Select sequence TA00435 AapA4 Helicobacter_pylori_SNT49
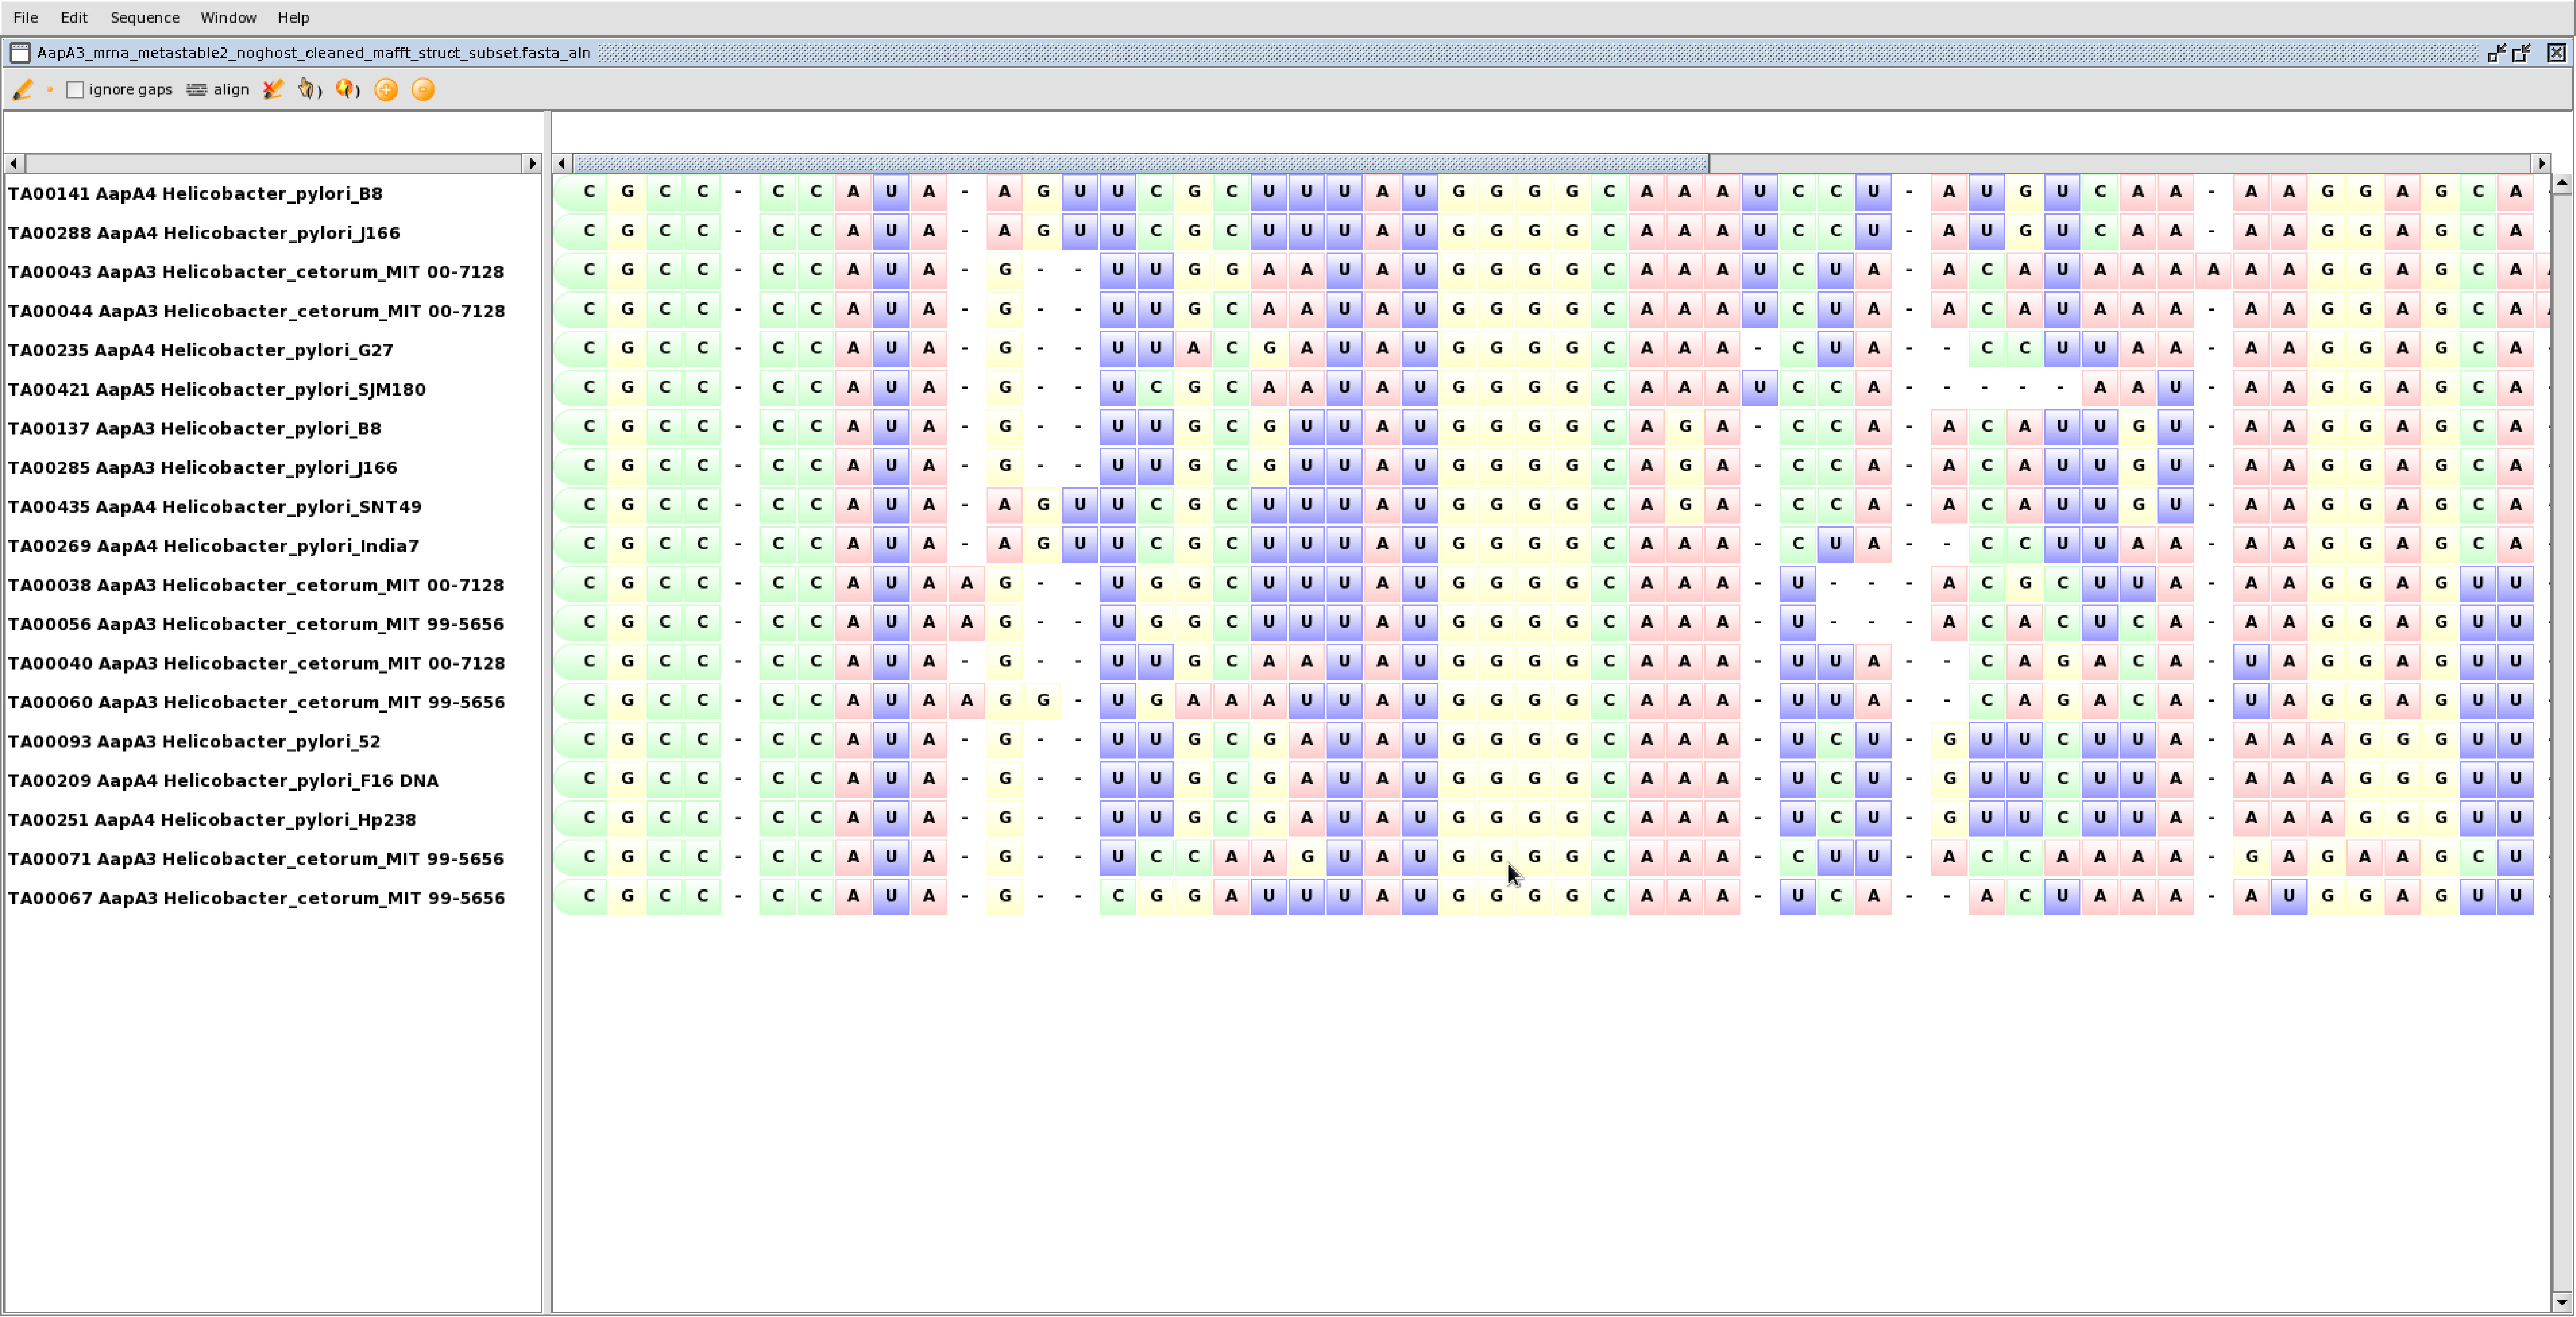Viewport: 2576px width, 1317px height. (214, 506)
